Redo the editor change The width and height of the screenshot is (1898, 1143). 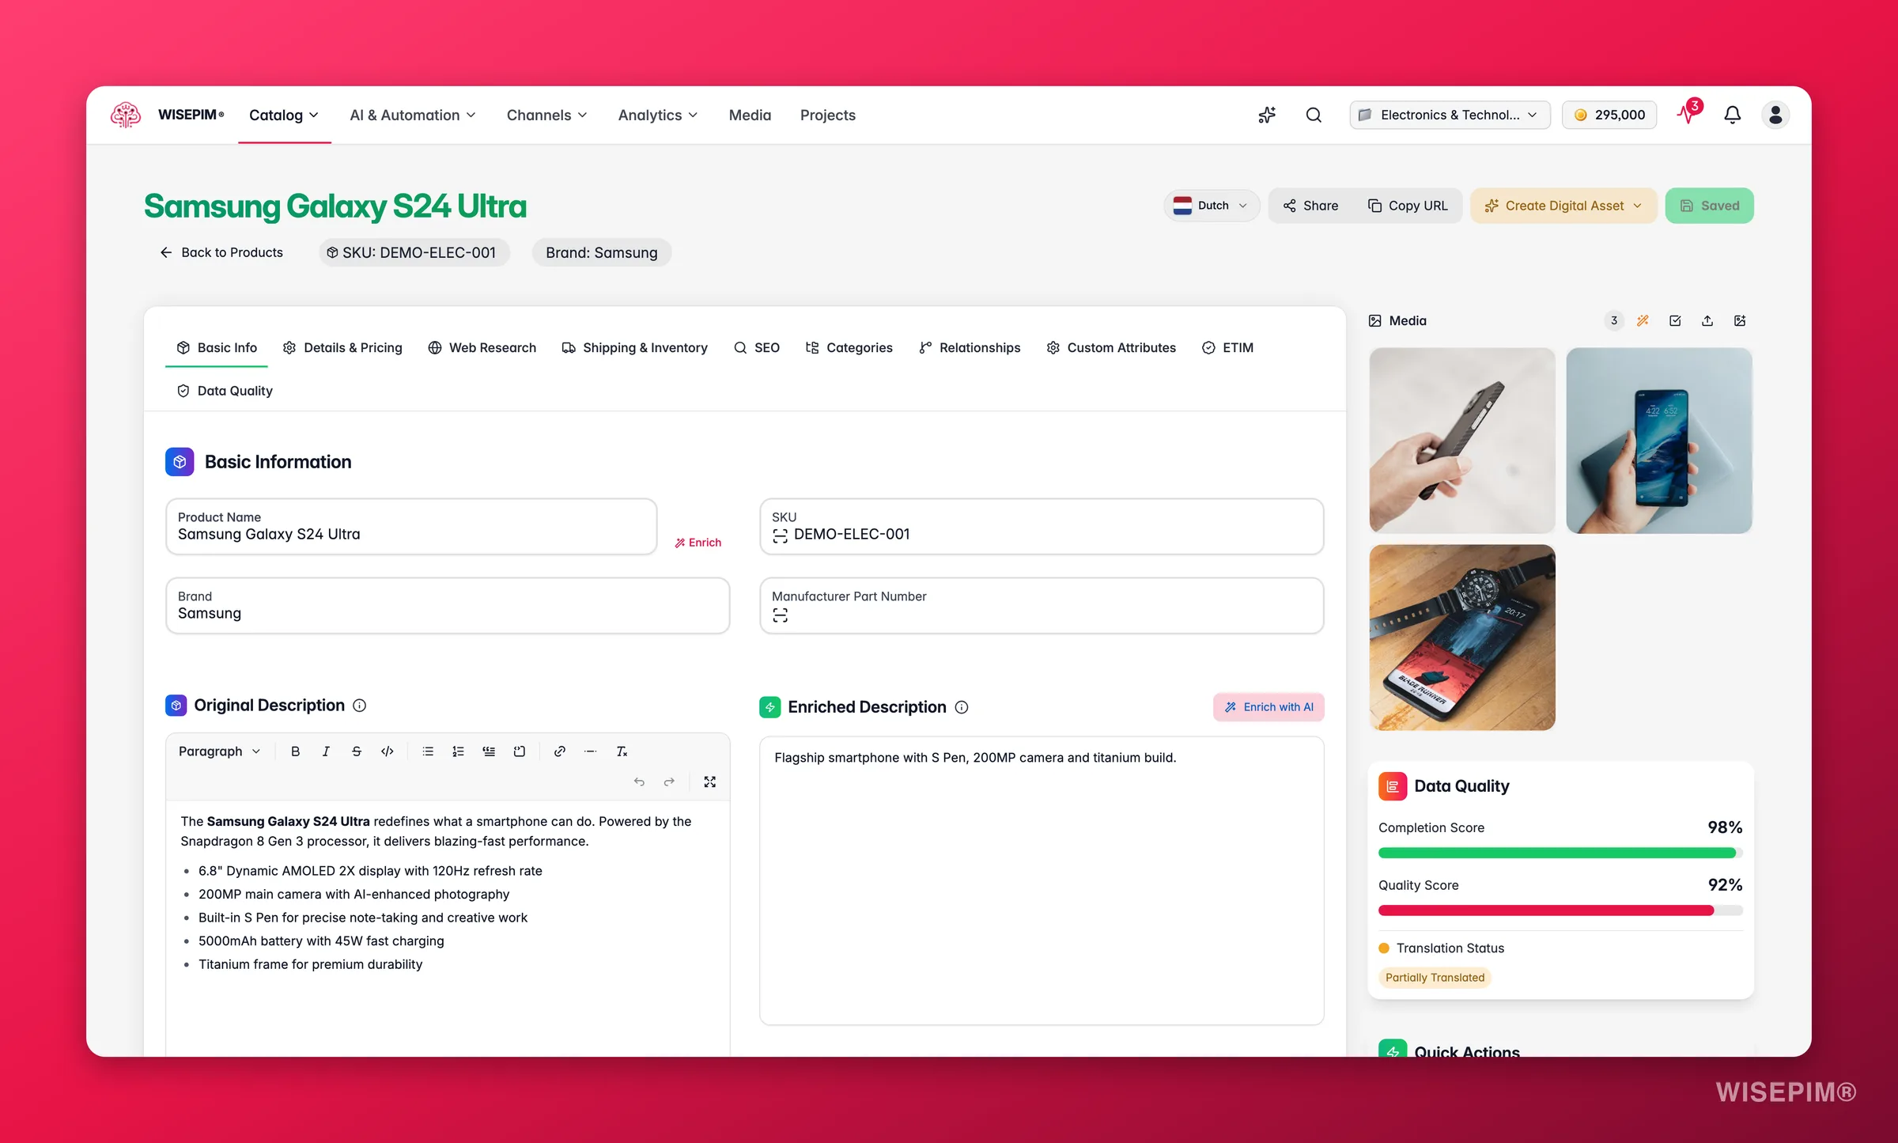[x=669, y=782]
